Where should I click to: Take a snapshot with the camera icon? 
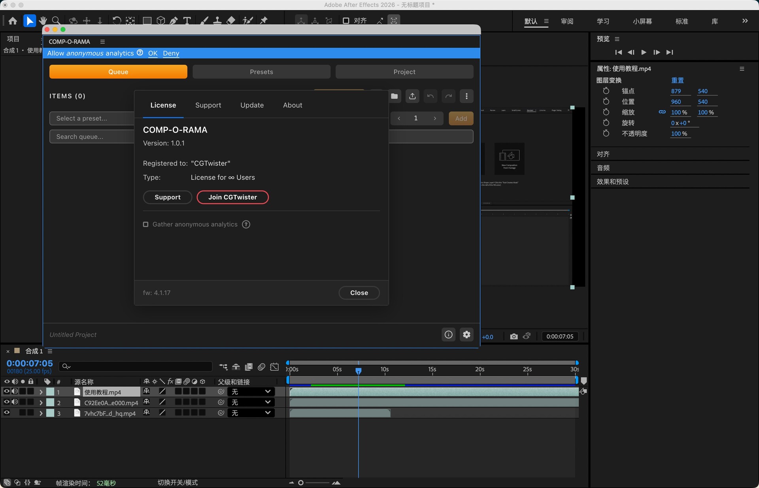pyautogui.click(x=514, y=336)
